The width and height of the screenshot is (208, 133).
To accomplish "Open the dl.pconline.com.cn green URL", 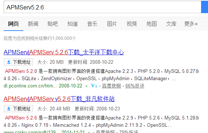I will click(30, 86).
